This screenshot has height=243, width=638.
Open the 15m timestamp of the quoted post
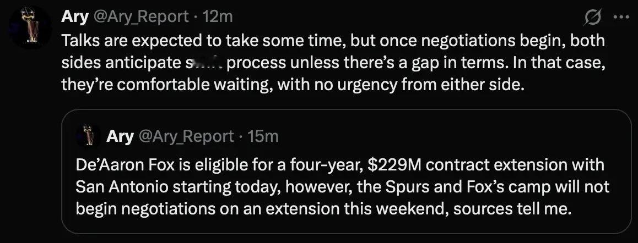point(263,136)
